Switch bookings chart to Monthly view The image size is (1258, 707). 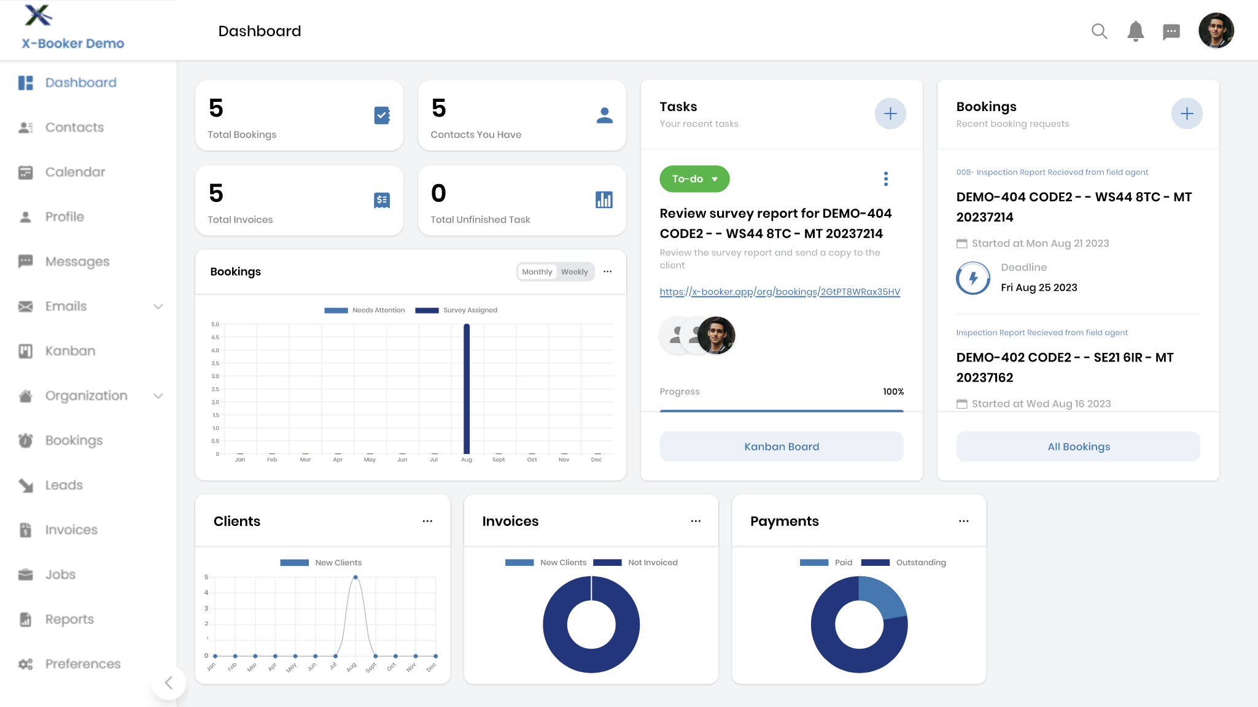click(537, 272)
